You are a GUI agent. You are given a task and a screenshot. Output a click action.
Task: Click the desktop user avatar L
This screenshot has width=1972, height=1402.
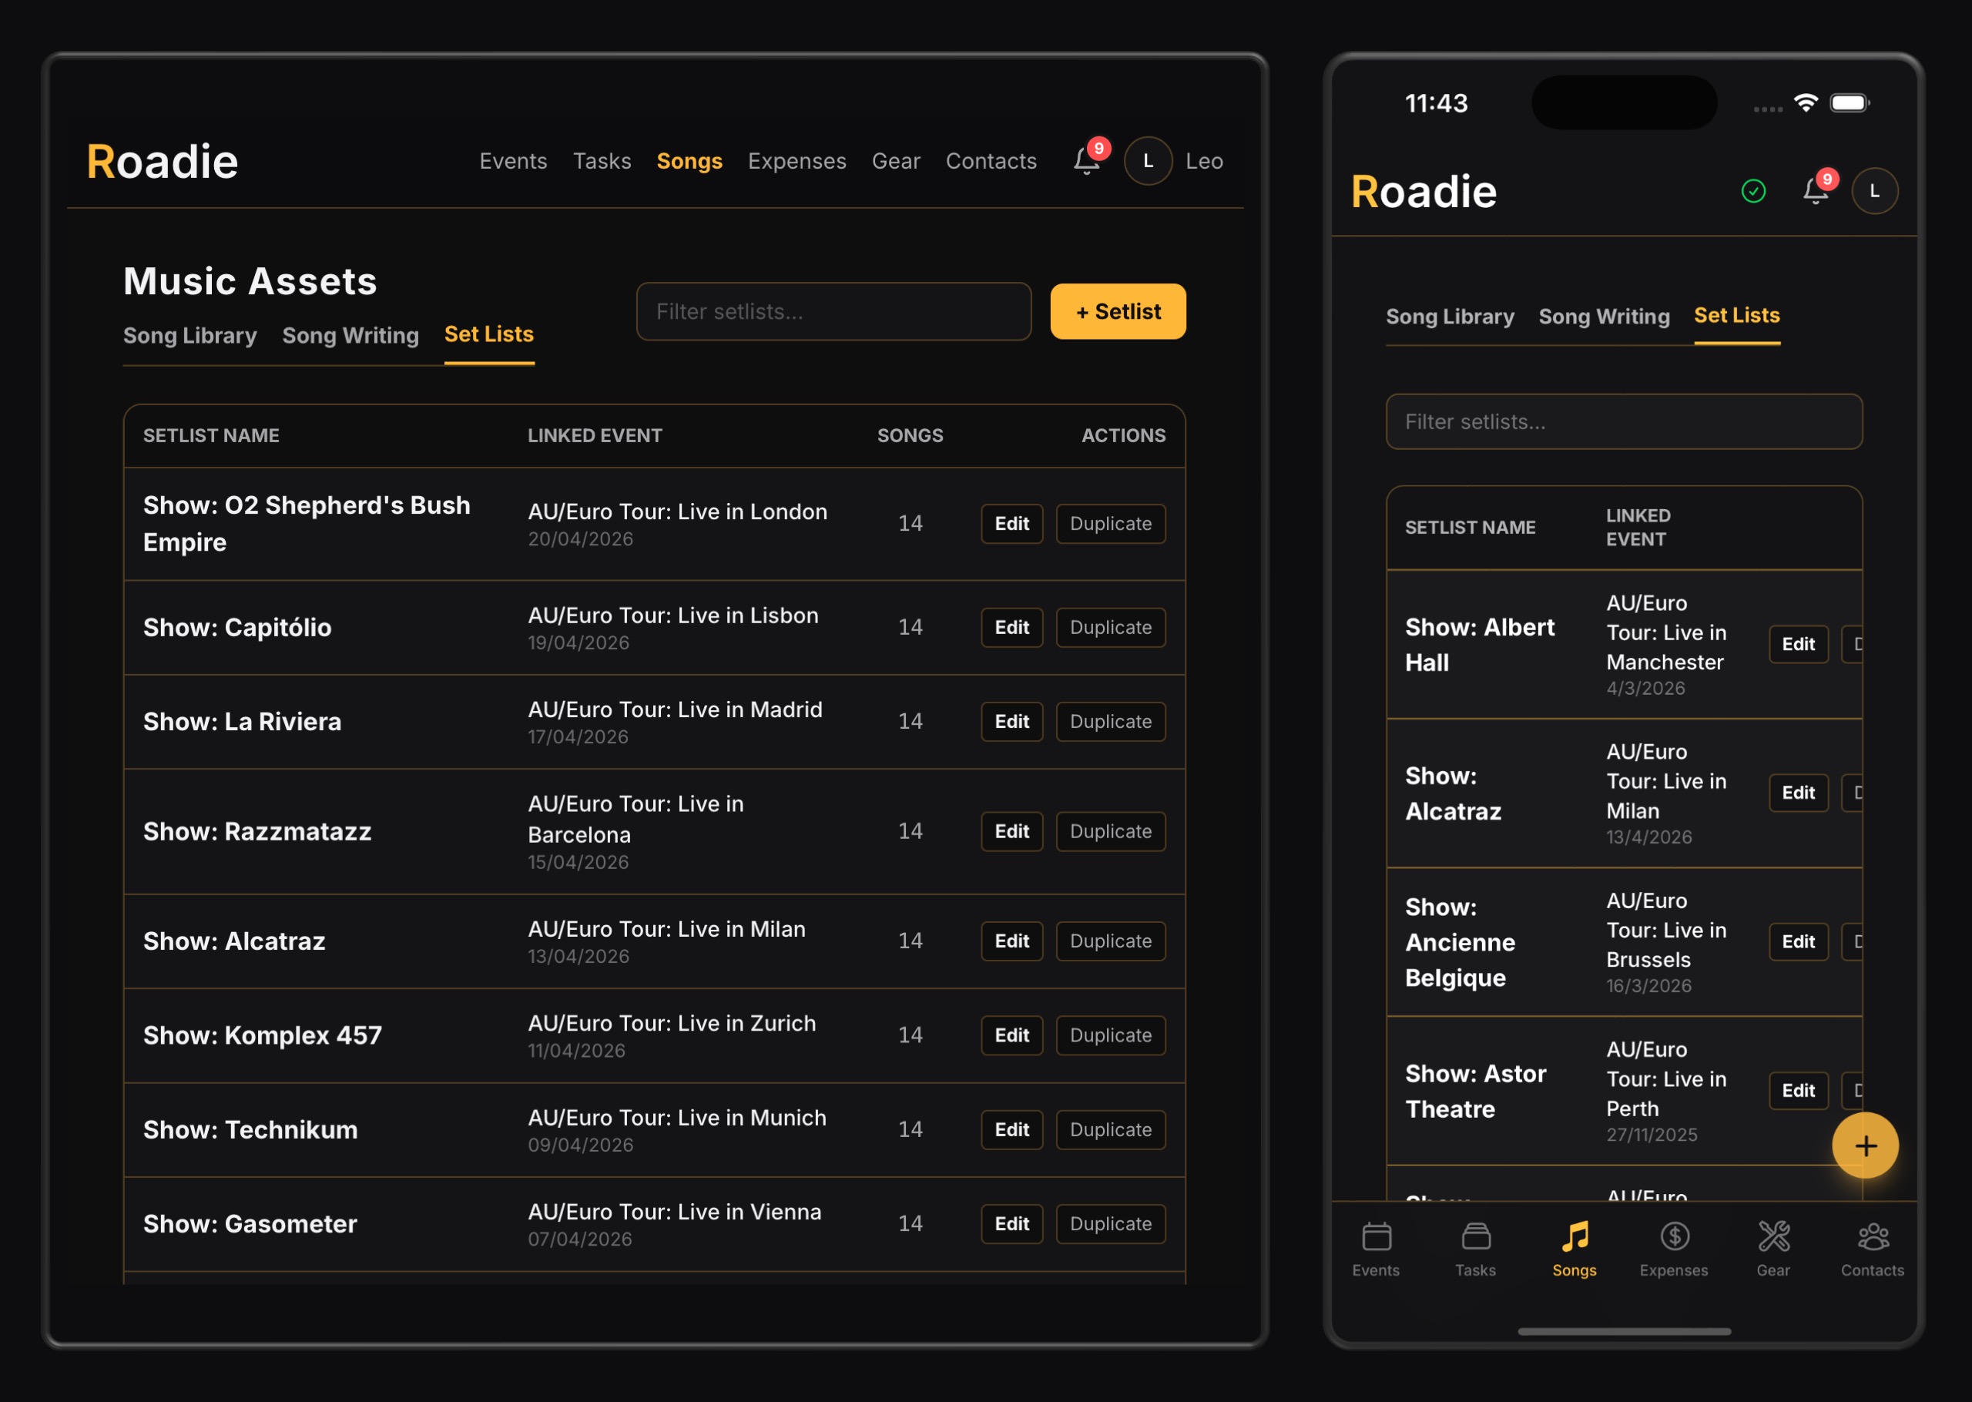pos(1147,162)
